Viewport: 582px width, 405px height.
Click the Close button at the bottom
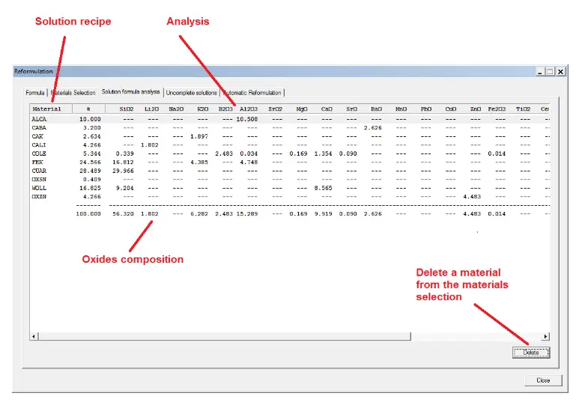[543, 380]
